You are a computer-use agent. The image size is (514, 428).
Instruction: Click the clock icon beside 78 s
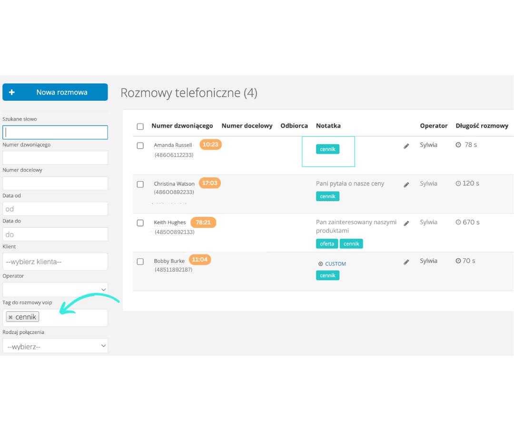point(458,145)
